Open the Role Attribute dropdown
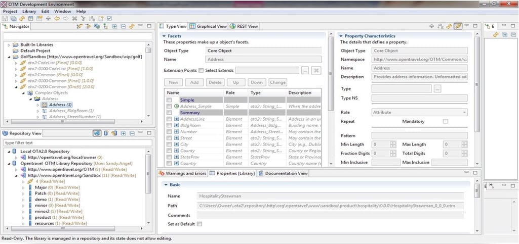 pyautogui.click(x=420, y=113)
